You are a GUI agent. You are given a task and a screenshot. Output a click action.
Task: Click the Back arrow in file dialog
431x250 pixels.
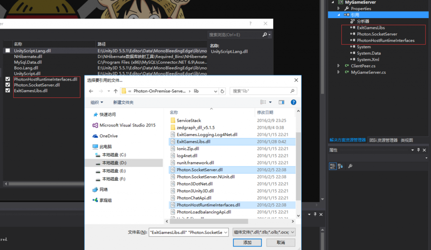91,91
